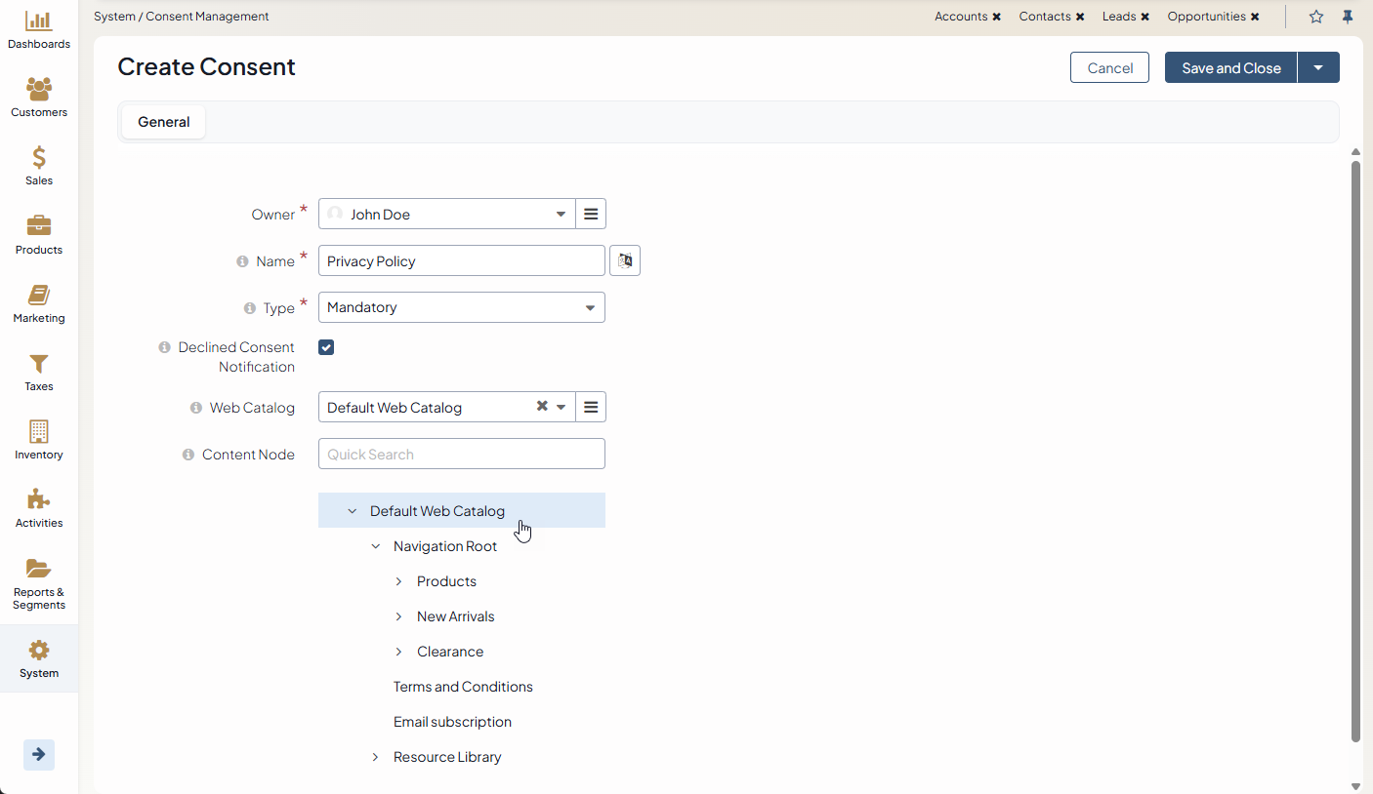
Task: Open the Leads pinned tab
Action: click(x=1119, y=17)
